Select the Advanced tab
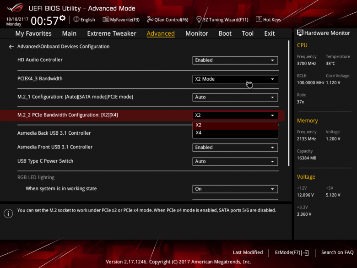 [161, 33]
